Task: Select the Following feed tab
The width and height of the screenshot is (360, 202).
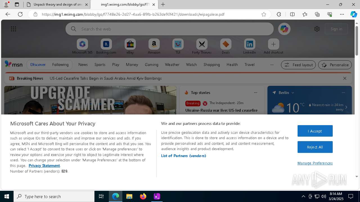Action: pyautogui.click(x=60, y=65)
